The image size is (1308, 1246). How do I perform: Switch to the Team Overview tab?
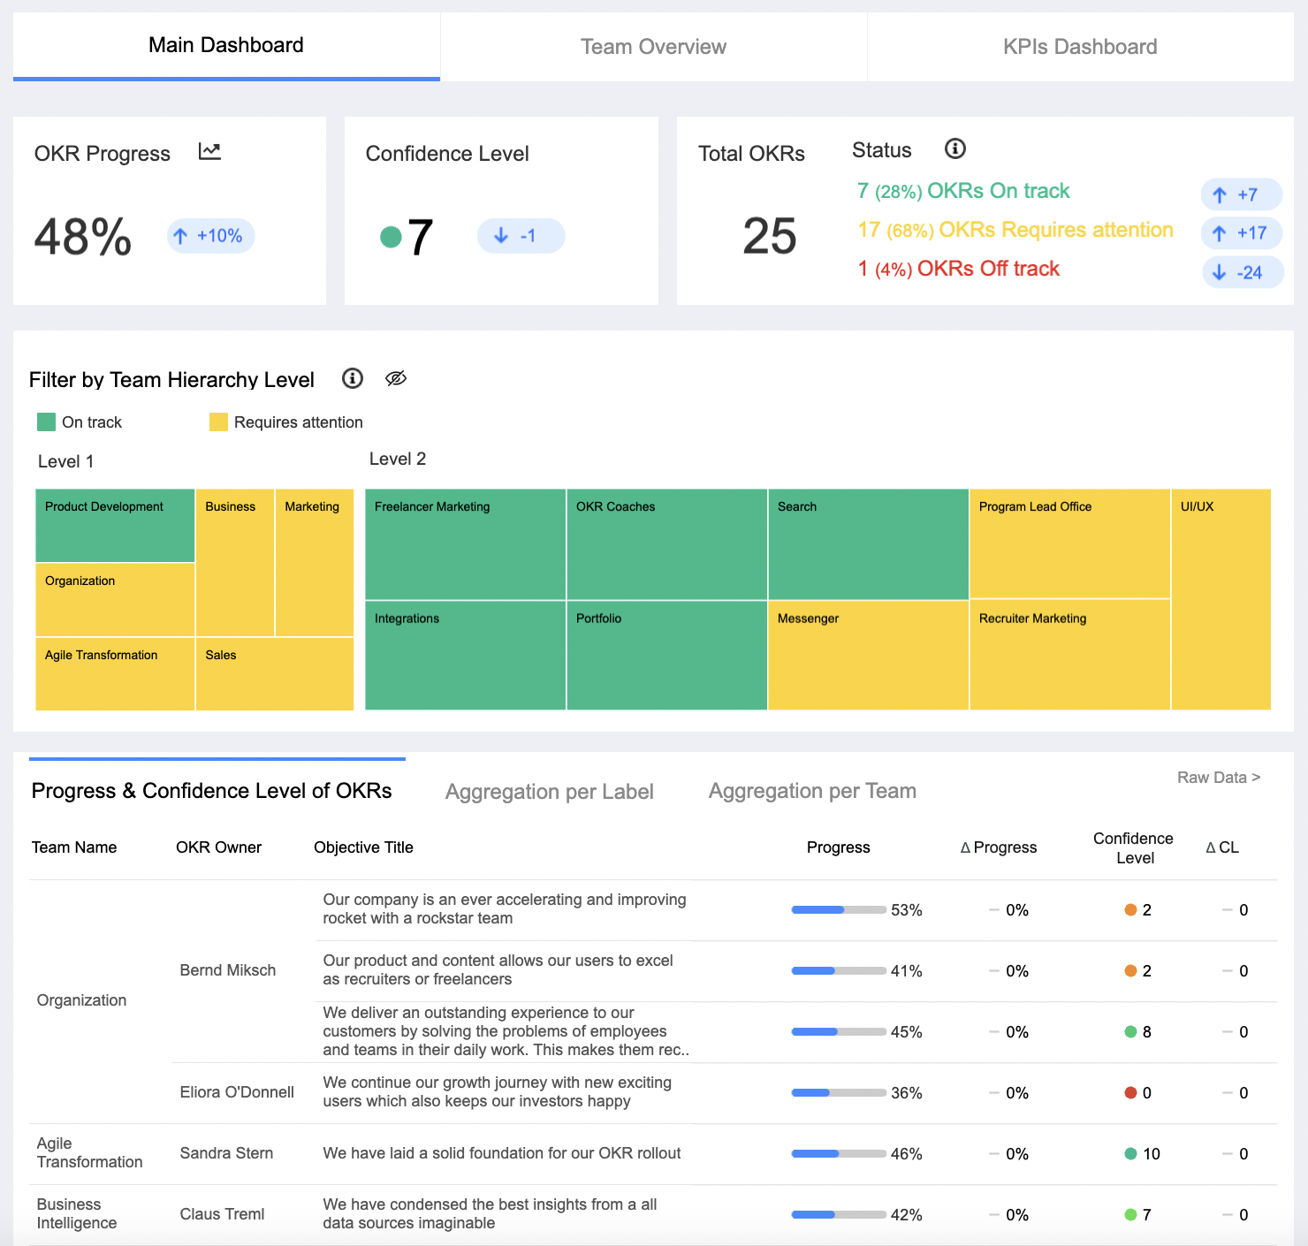(653, 47)
